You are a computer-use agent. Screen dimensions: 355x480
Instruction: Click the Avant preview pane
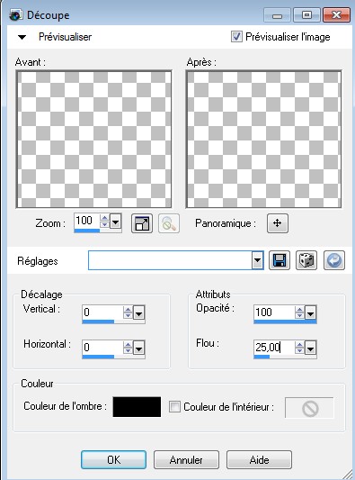tap(93, 140)
